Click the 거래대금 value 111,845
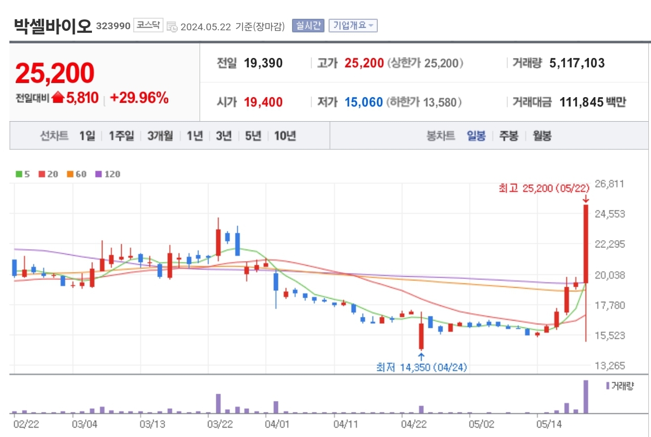The height and width of the screenshot is (437, 651). coord(582,102)
